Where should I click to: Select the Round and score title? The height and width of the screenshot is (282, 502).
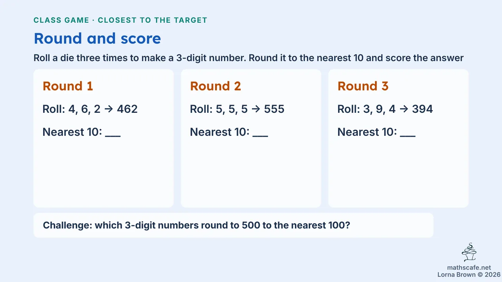click(x=97, y=38)
